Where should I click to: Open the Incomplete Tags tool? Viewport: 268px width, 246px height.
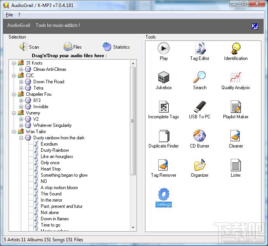coord(164,110)
